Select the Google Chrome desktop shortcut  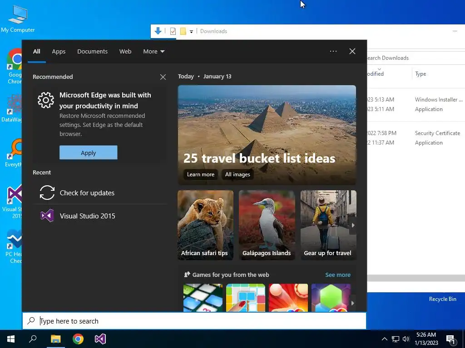point(14,67)
